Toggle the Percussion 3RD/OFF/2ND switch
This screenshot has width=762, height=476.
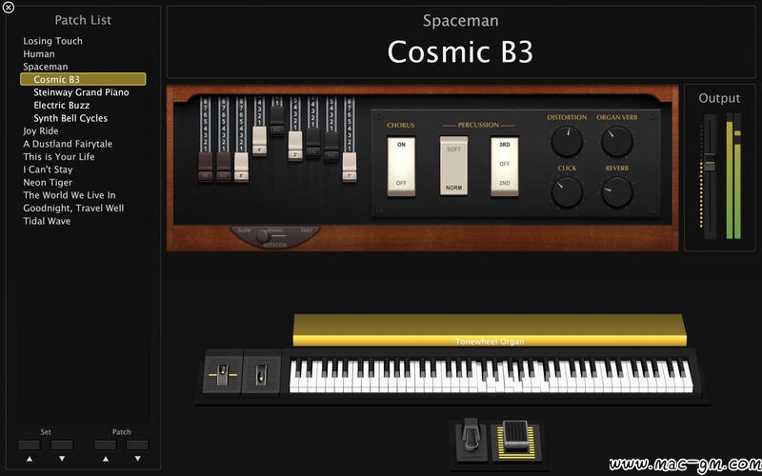pos(505,167)
